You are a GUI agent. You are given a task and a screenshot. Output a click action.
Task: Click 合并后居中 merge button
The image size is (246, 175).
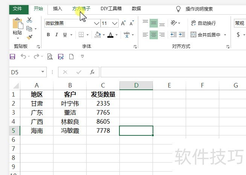(x=206, y=35)
